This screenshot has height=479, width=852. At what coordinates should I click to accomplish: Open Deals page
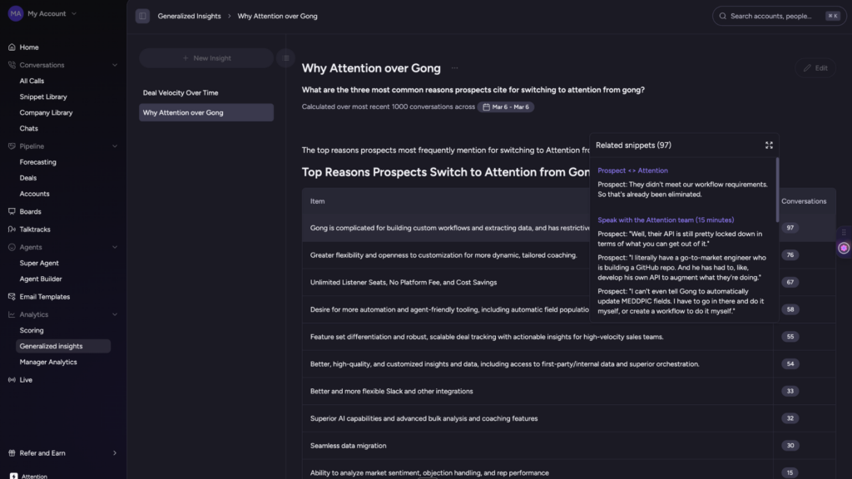click(x=27, y=178)
